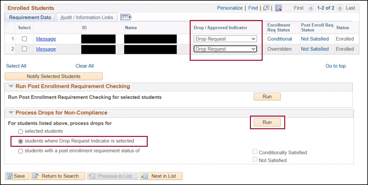Click Enrolled status in row 1

point(345,39)
